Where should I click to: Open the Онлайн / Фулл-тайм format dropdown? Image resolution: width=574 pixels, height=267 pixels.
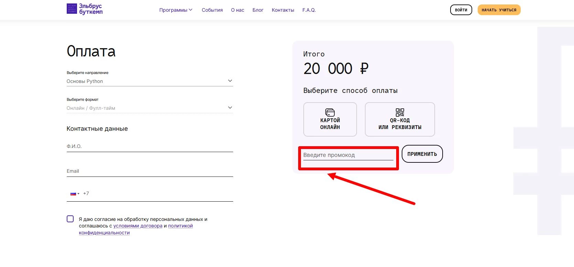(150, 108)
